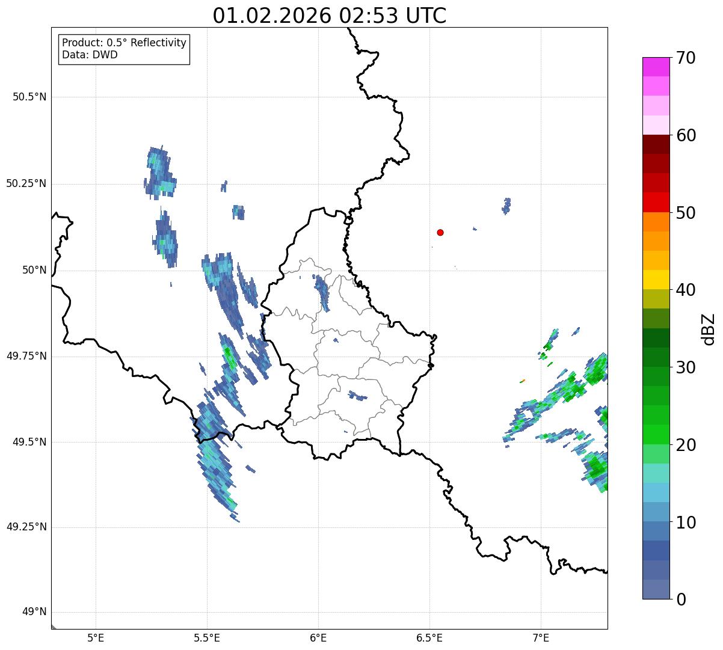
Task: Click the yellow colorbar swatch above 40
Action: (656, 280)
